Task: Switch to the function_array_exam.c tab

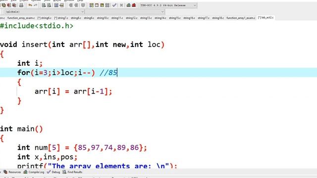Action: 21,18
